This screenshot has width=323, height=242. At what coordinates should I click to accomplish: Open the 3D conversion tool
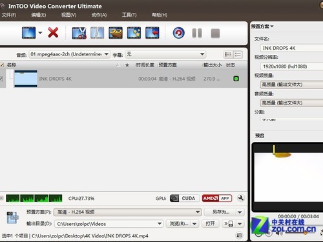point(116,33)
